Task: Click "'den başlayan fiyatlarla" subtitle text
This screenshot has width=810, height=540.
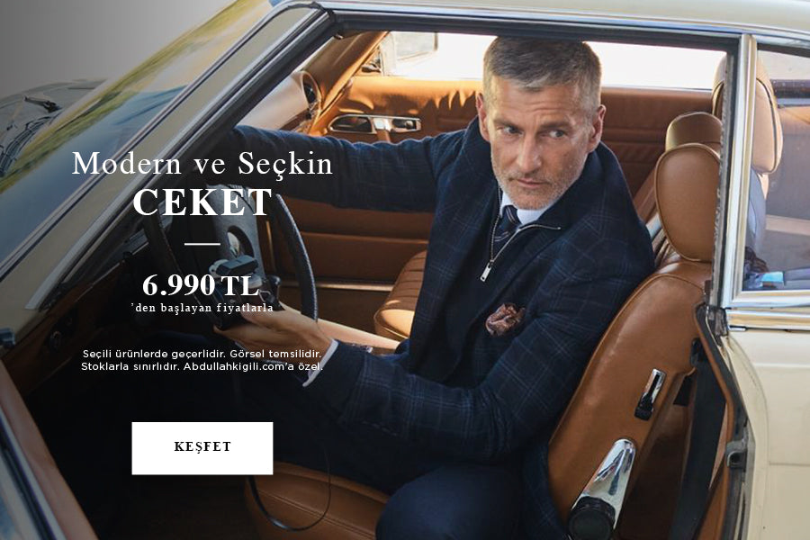Action: 202,308
